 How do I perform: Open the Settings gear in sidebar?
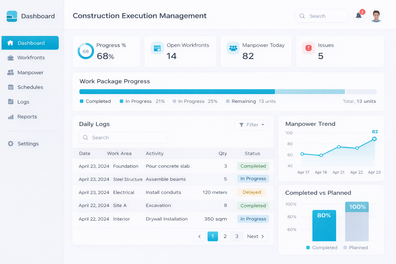[11, 144]
